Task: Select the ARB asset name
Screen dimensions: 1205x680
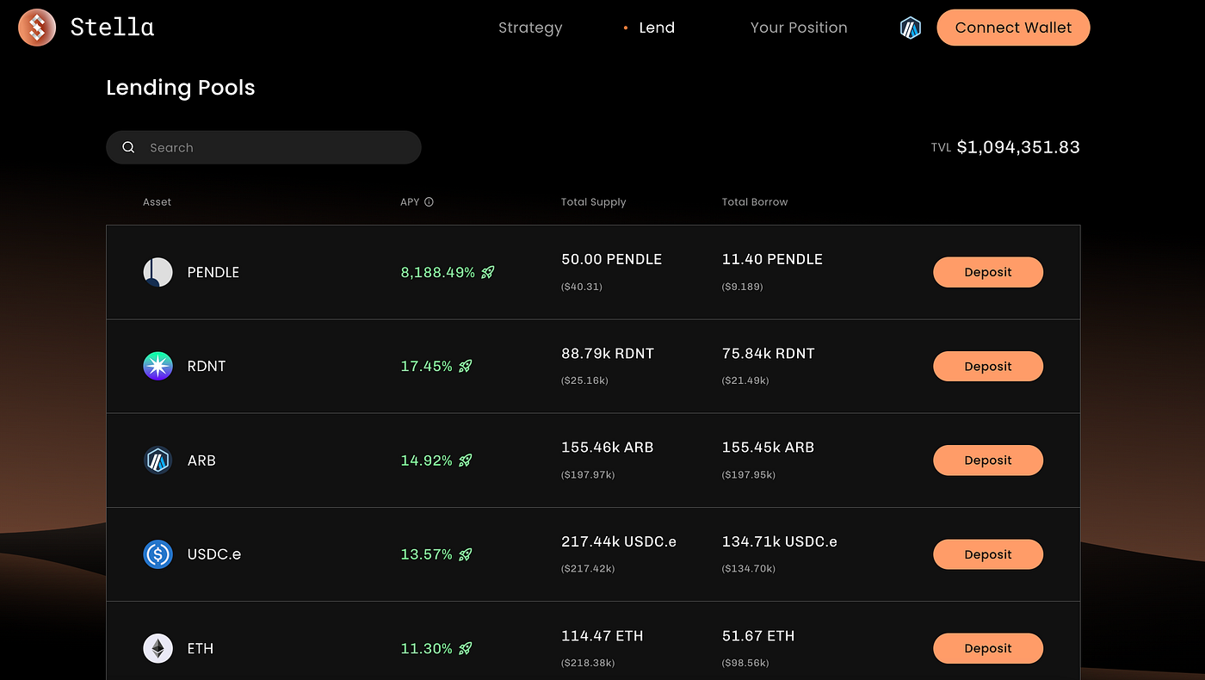Action: click(x=201, y=461)
